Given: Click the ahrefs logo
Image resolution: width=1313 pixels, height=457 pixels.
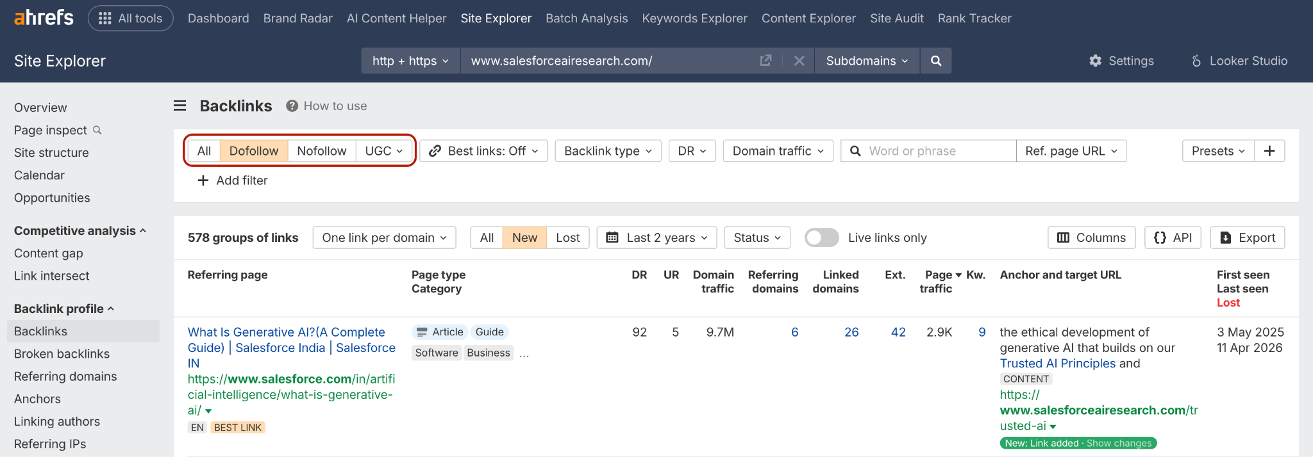Looking at the screenshot, I should coord(44,18).
